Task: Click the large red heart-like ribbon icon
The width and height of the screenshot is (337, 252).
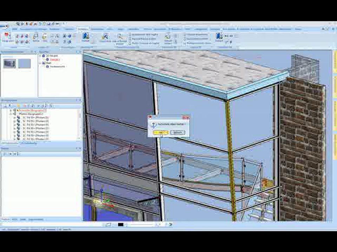Action: click(x=8, y=37)
